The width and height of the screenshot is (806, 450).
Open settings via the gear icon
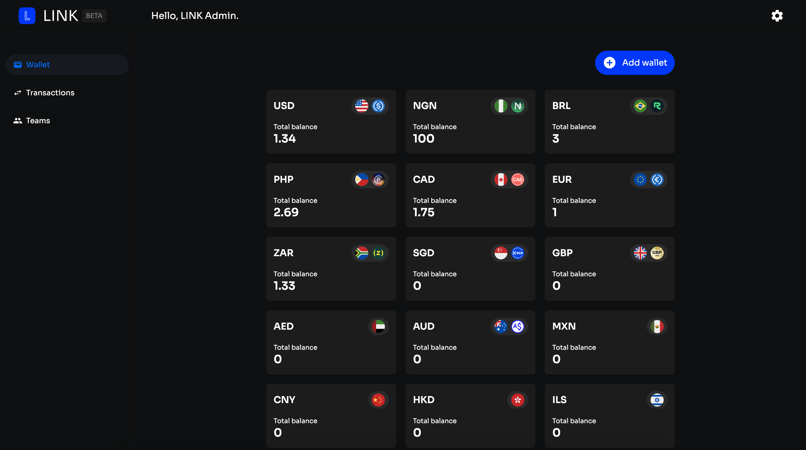click(x=777, y=16)
